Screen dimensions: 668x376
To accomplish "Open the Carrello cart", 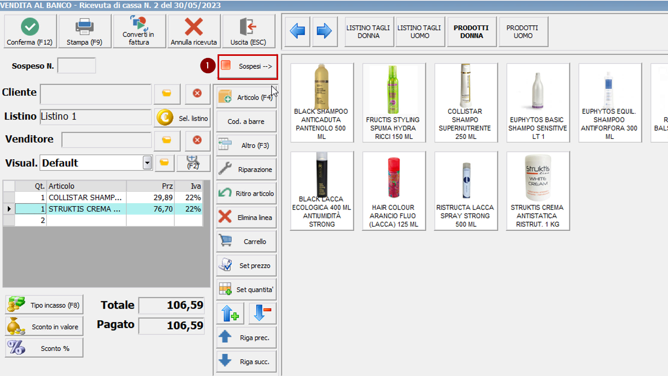I will 246,241.
